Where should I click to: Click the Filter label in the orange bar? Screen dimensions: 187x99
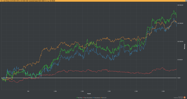[2, 1]
